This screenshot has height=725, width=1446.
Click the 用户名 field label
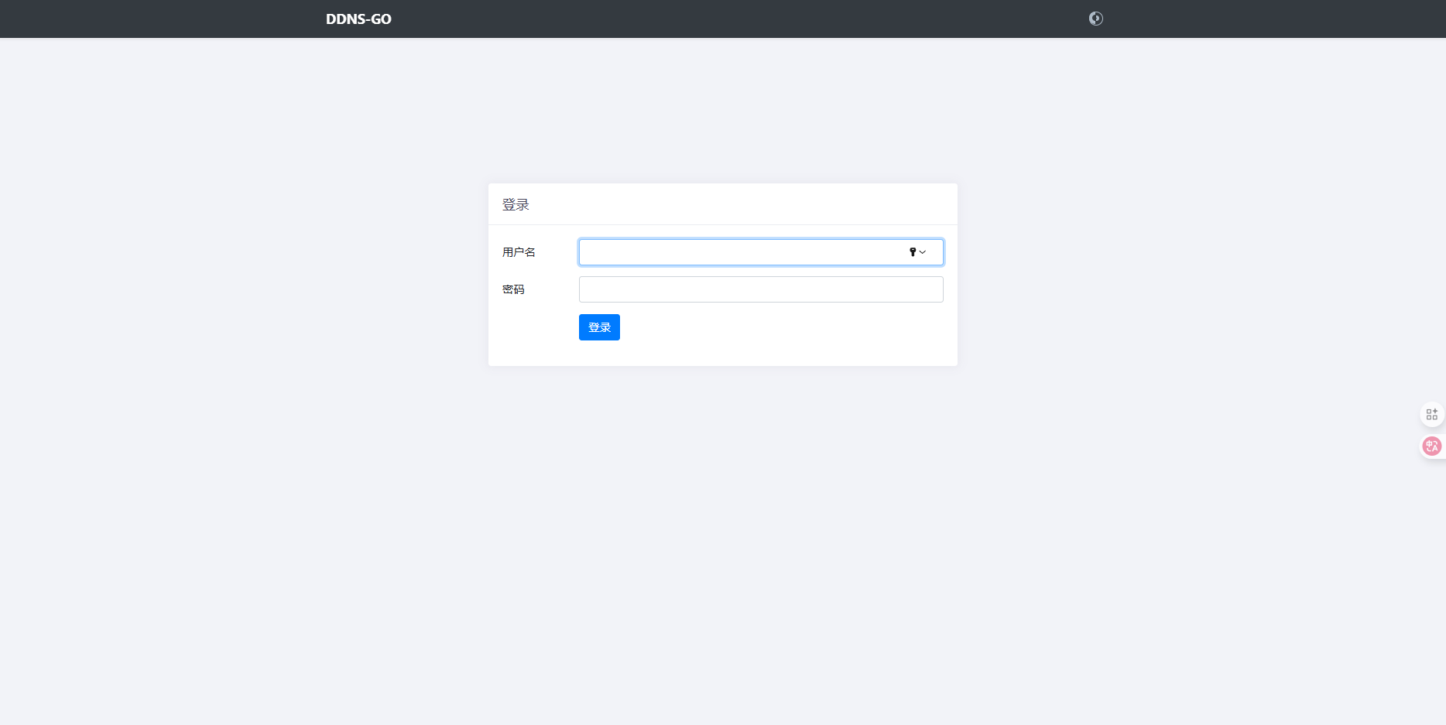tap(519, 252)
